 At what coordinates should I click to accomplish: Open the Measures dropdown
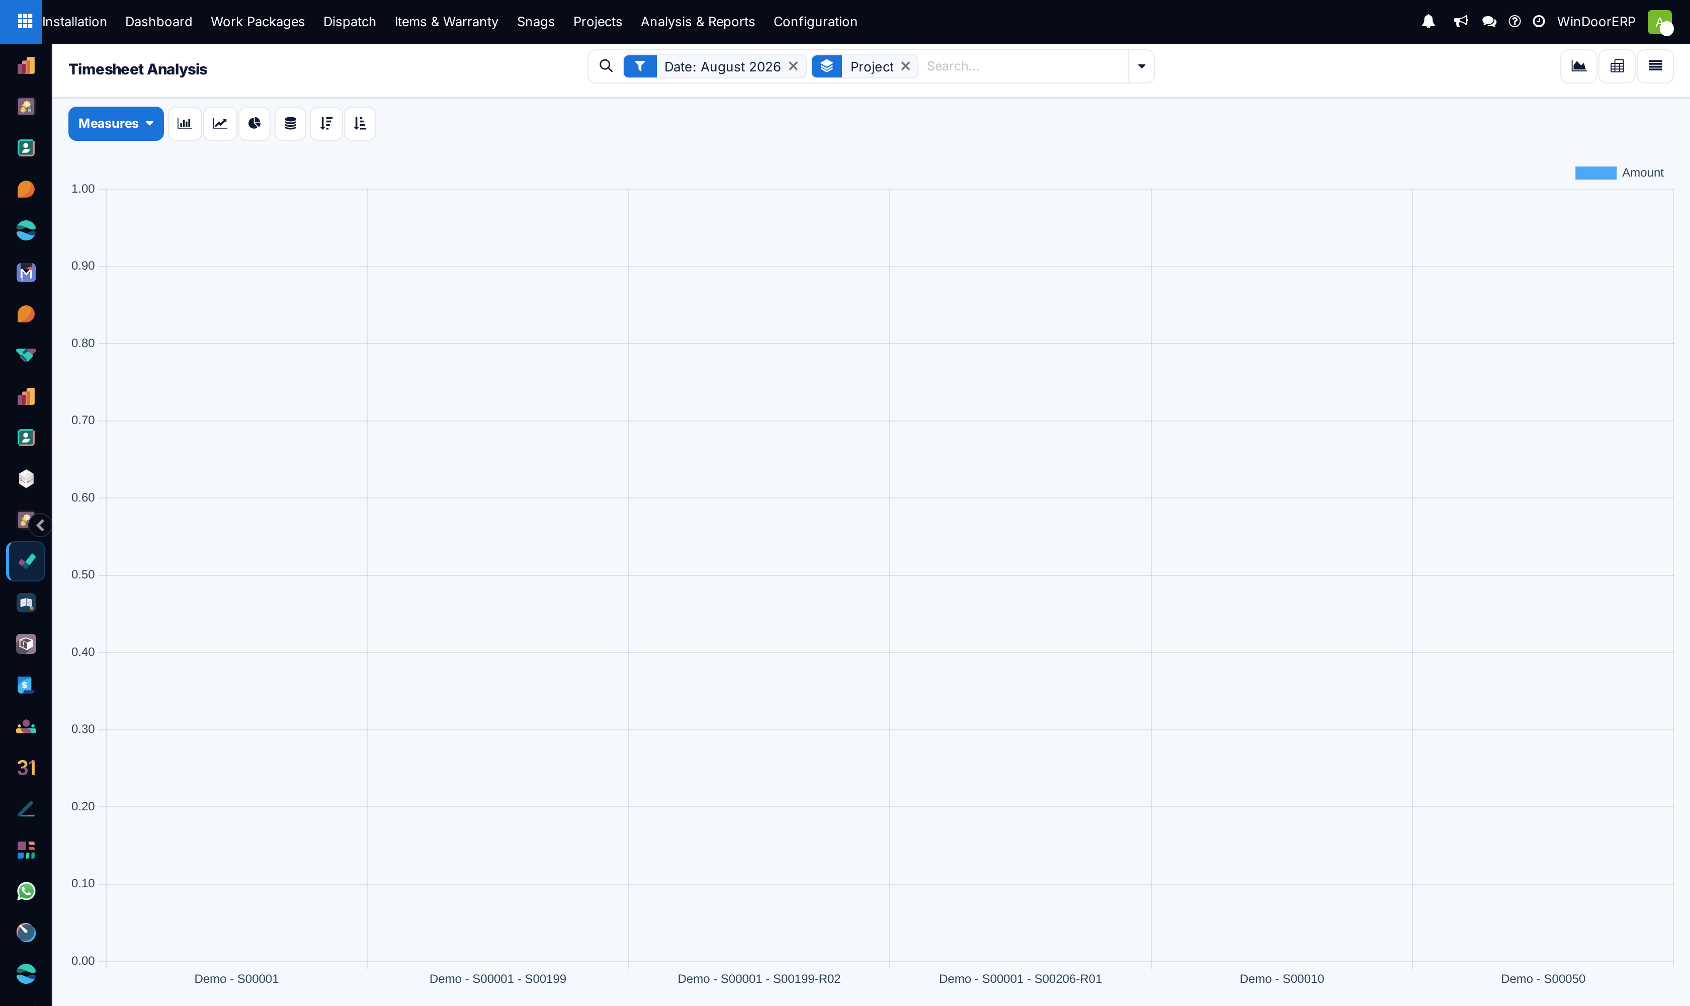pos(116,123)
